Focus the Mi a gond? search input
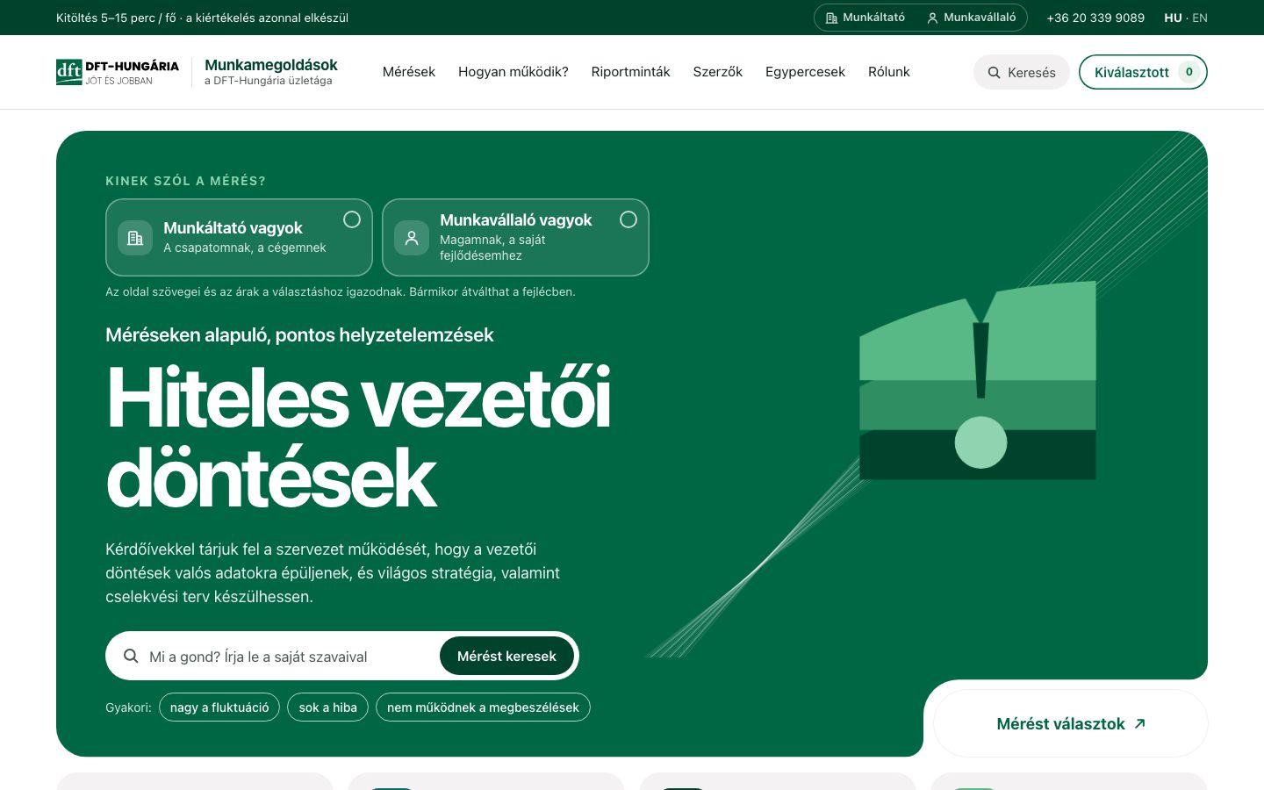Image resolution: width=1264 pixels, height=790 pixels. (290, 657)
